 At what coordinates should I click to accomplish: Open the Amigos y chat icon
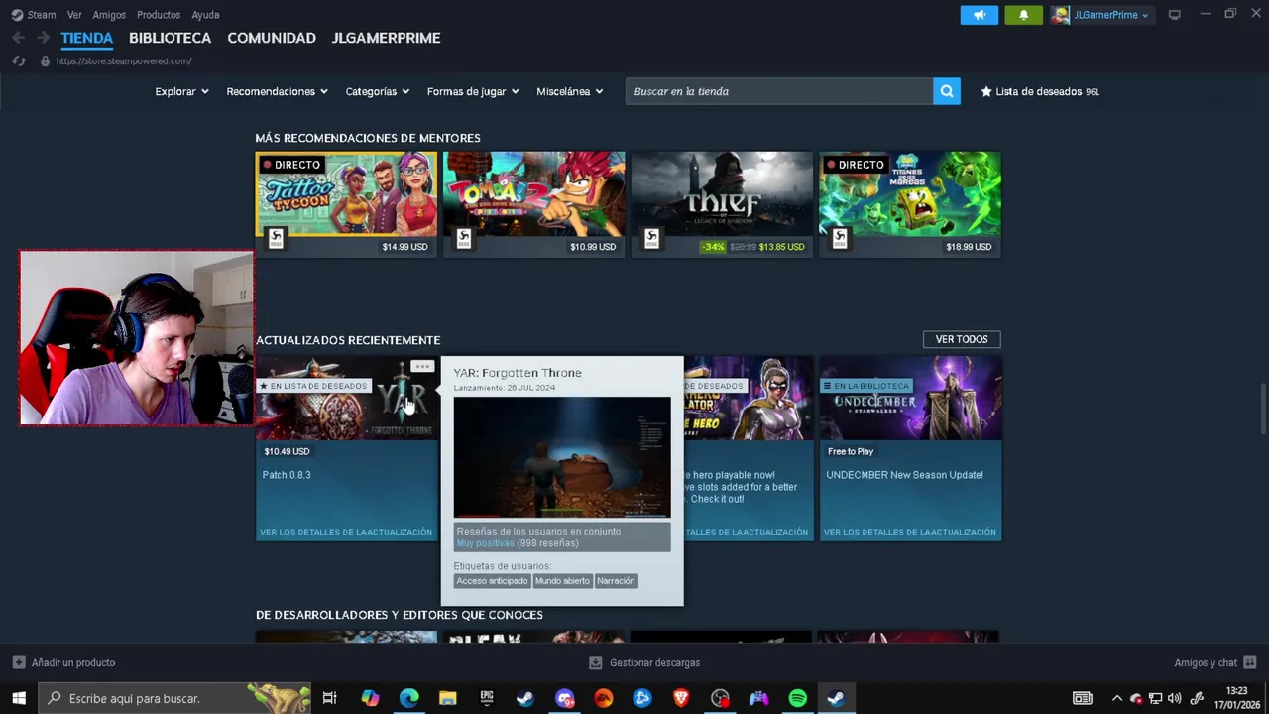(x=1250, y=662)
